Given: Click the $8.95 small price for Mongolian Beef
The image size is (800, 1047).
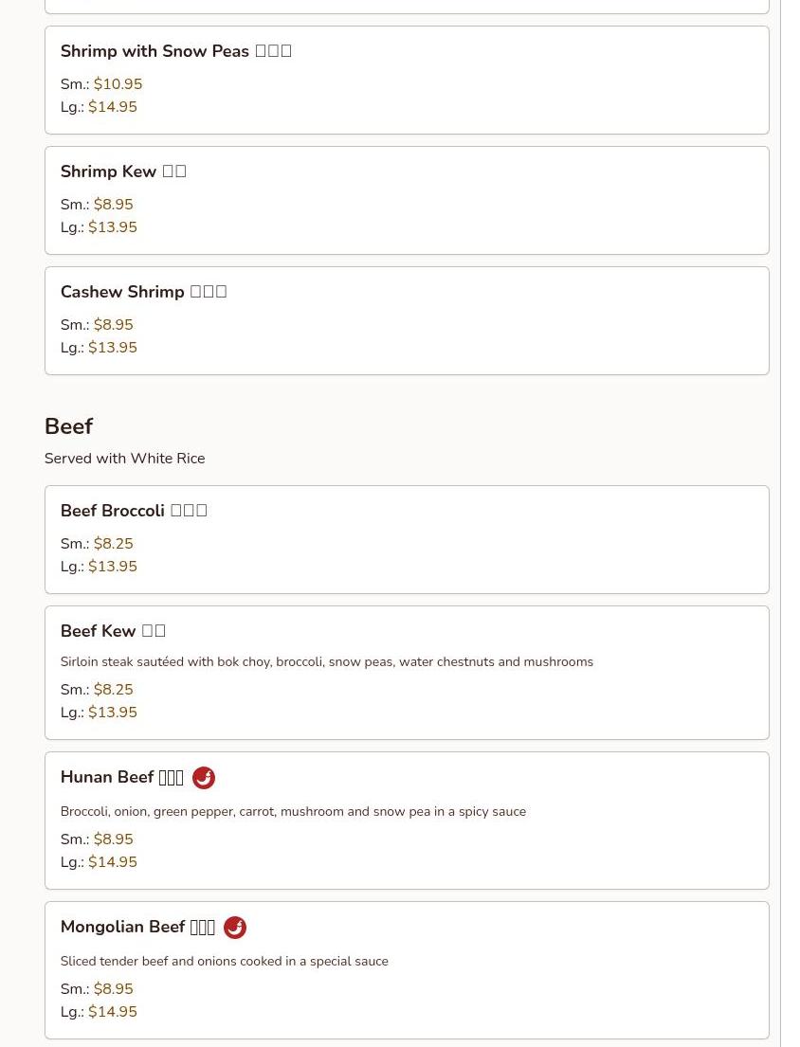Looking at the screenshot, I should click(x=114, y=989).
